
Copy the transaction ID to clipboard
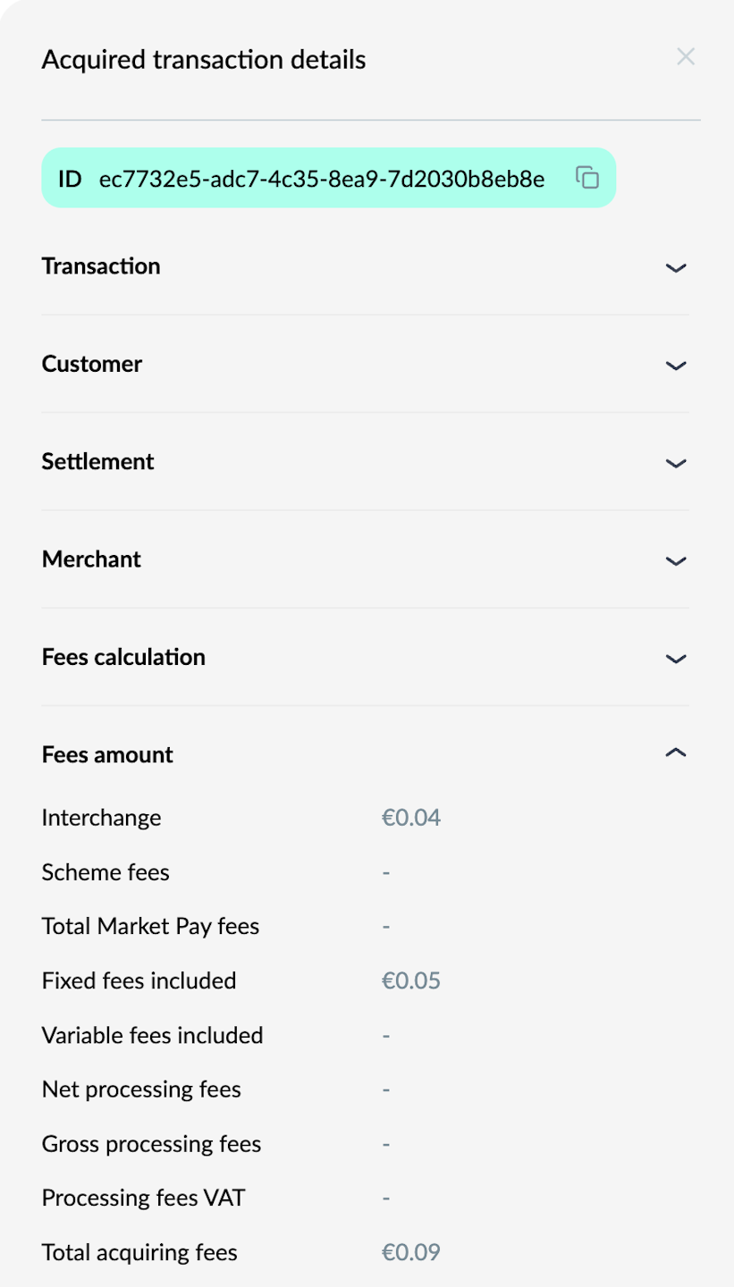[586, 178]
